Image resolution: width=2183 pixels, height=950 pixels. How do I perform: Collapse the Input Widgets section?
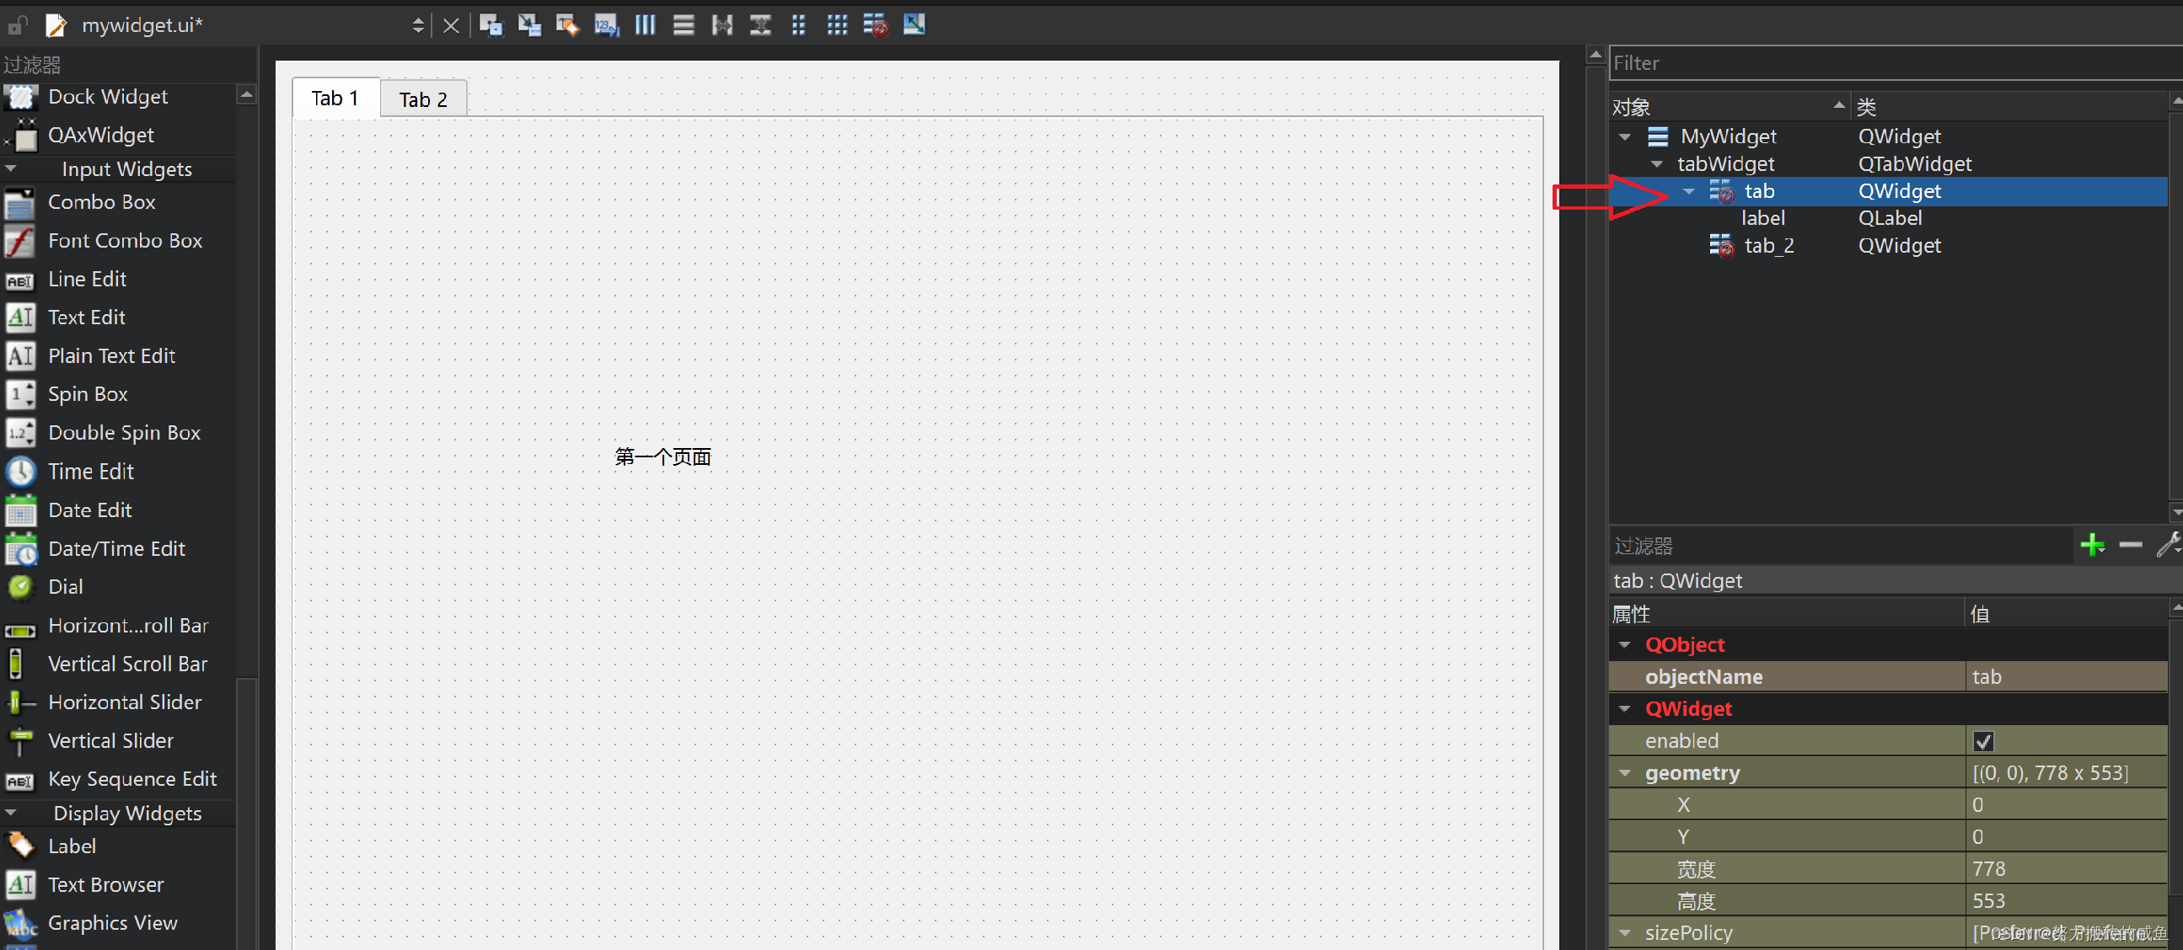tap(12, 168)
